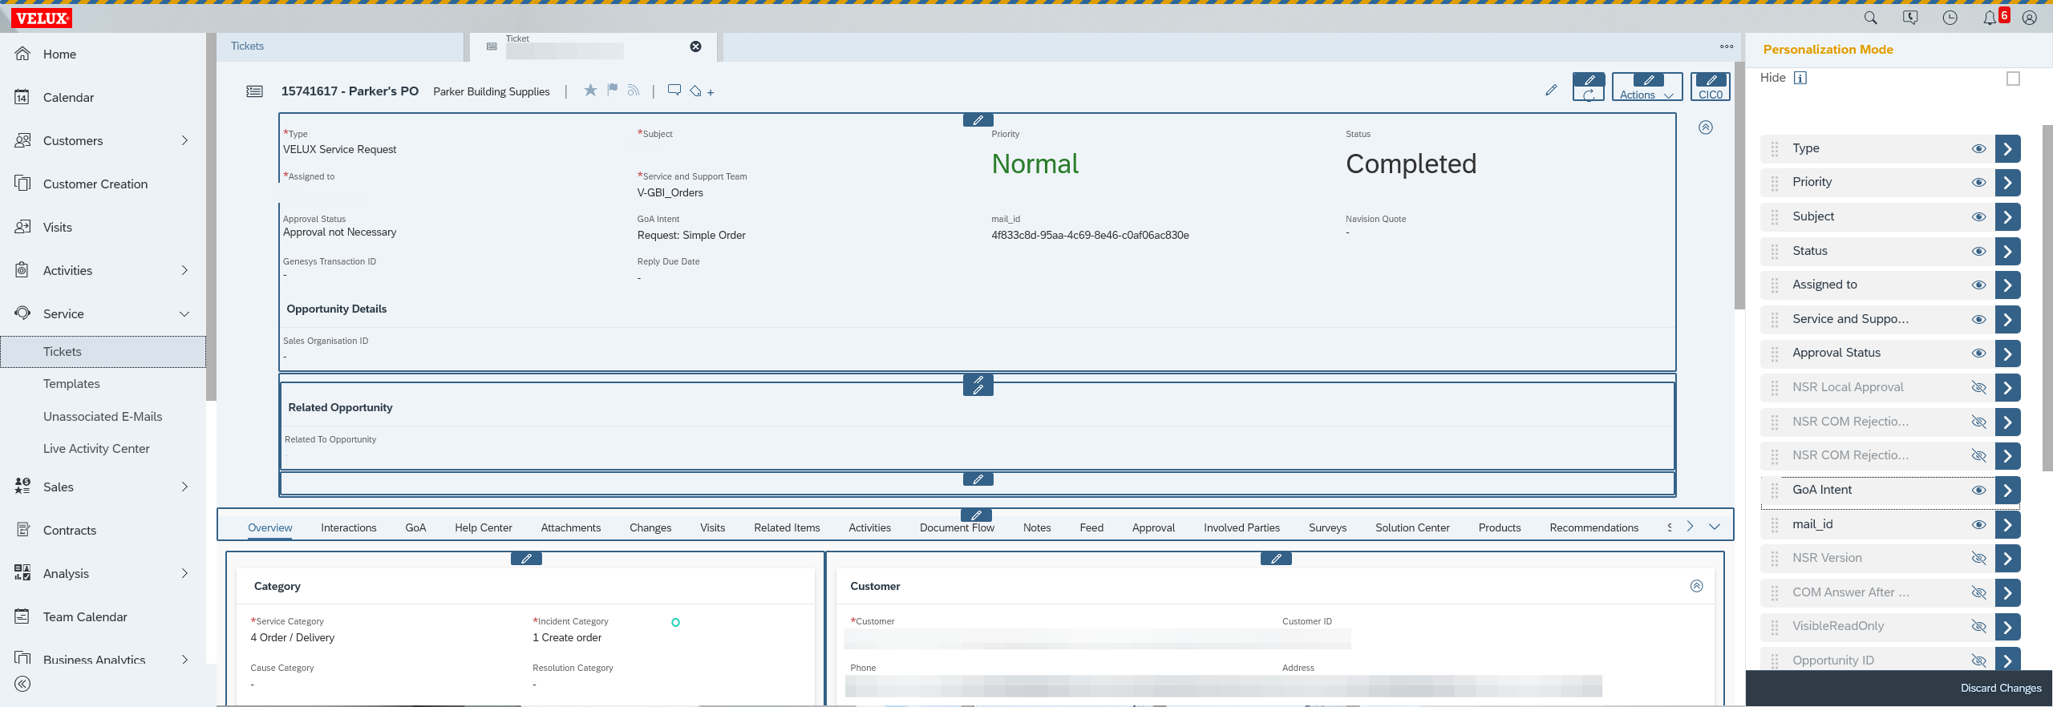Switch to the Involved Parties tab
Screen dimensions: 2053x707
pos(1241,528)
